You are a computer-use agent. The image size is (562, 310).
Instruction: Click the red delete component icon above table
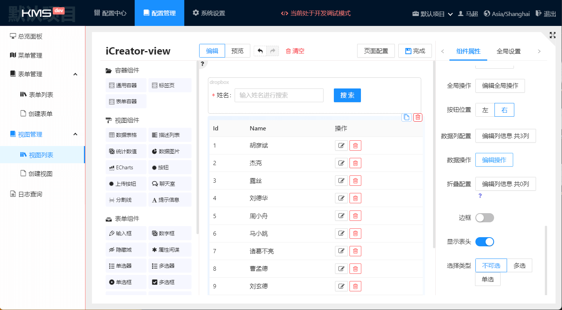tap(418, 117)
